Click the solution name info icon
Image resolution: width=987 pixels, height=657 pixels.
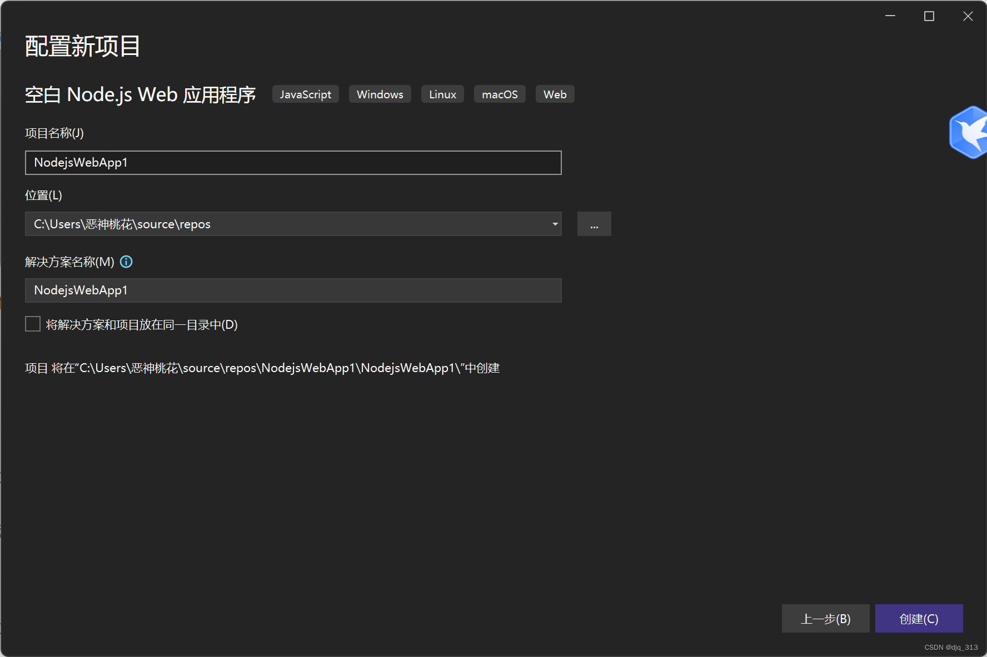126,262
